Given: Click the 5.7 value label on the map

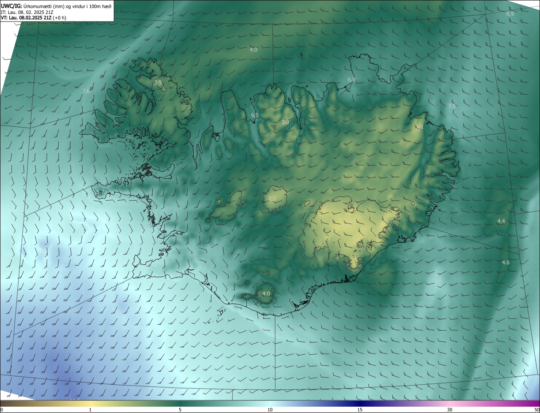Looking at the screenshot, I should (100, 193).
